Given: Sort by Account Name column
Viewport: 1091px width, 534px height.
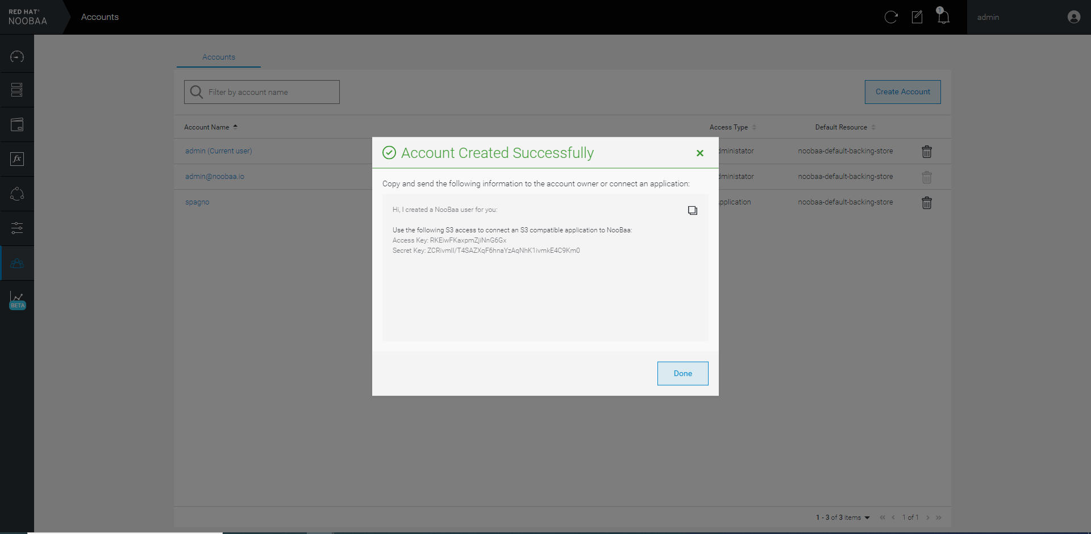Looking at the screenshot, I should point(207,127).
